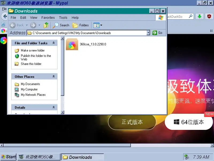Click the My Network Places icon
The image size is (214, 161).
[17, 95]
